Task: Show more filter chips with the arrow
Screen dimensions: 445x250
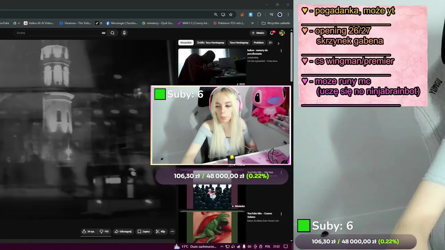Action: (x=278, y=43)
